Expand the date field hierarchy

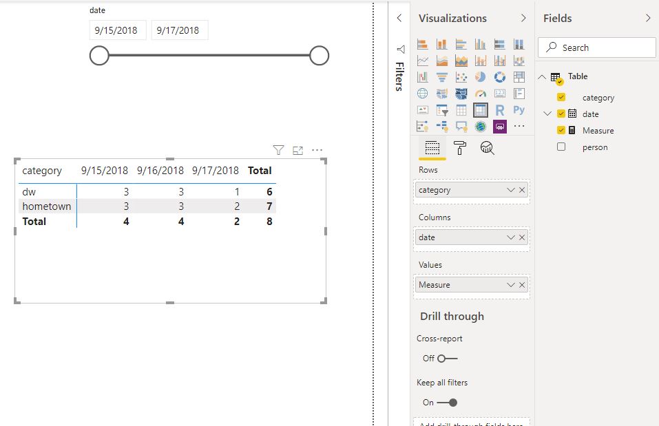pos(547,114)
